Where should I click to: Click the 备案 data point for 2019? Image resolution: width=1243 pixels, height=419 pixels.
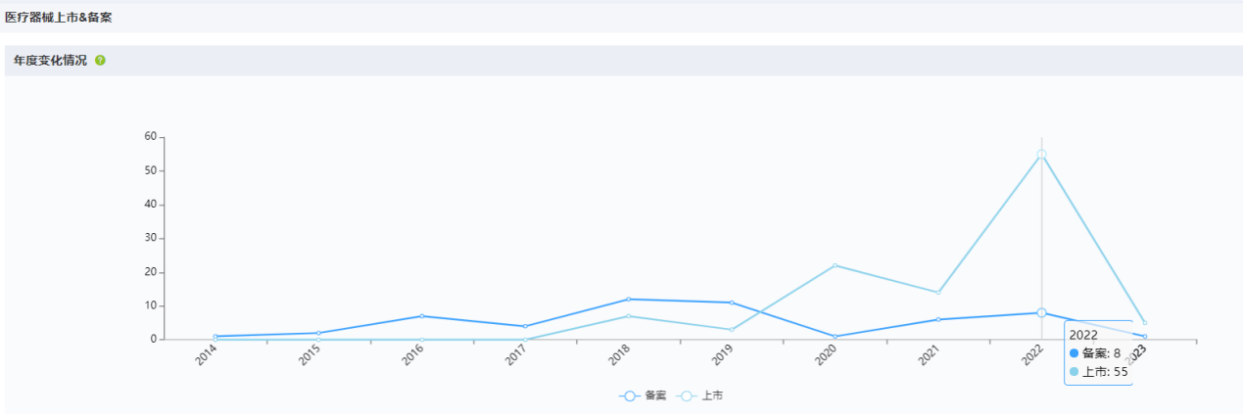click(732, 303)
